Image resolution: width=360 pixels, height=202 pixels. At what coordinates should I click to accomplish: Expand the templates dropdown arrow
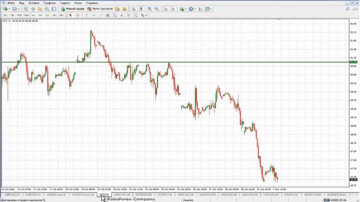pos(211,9)
